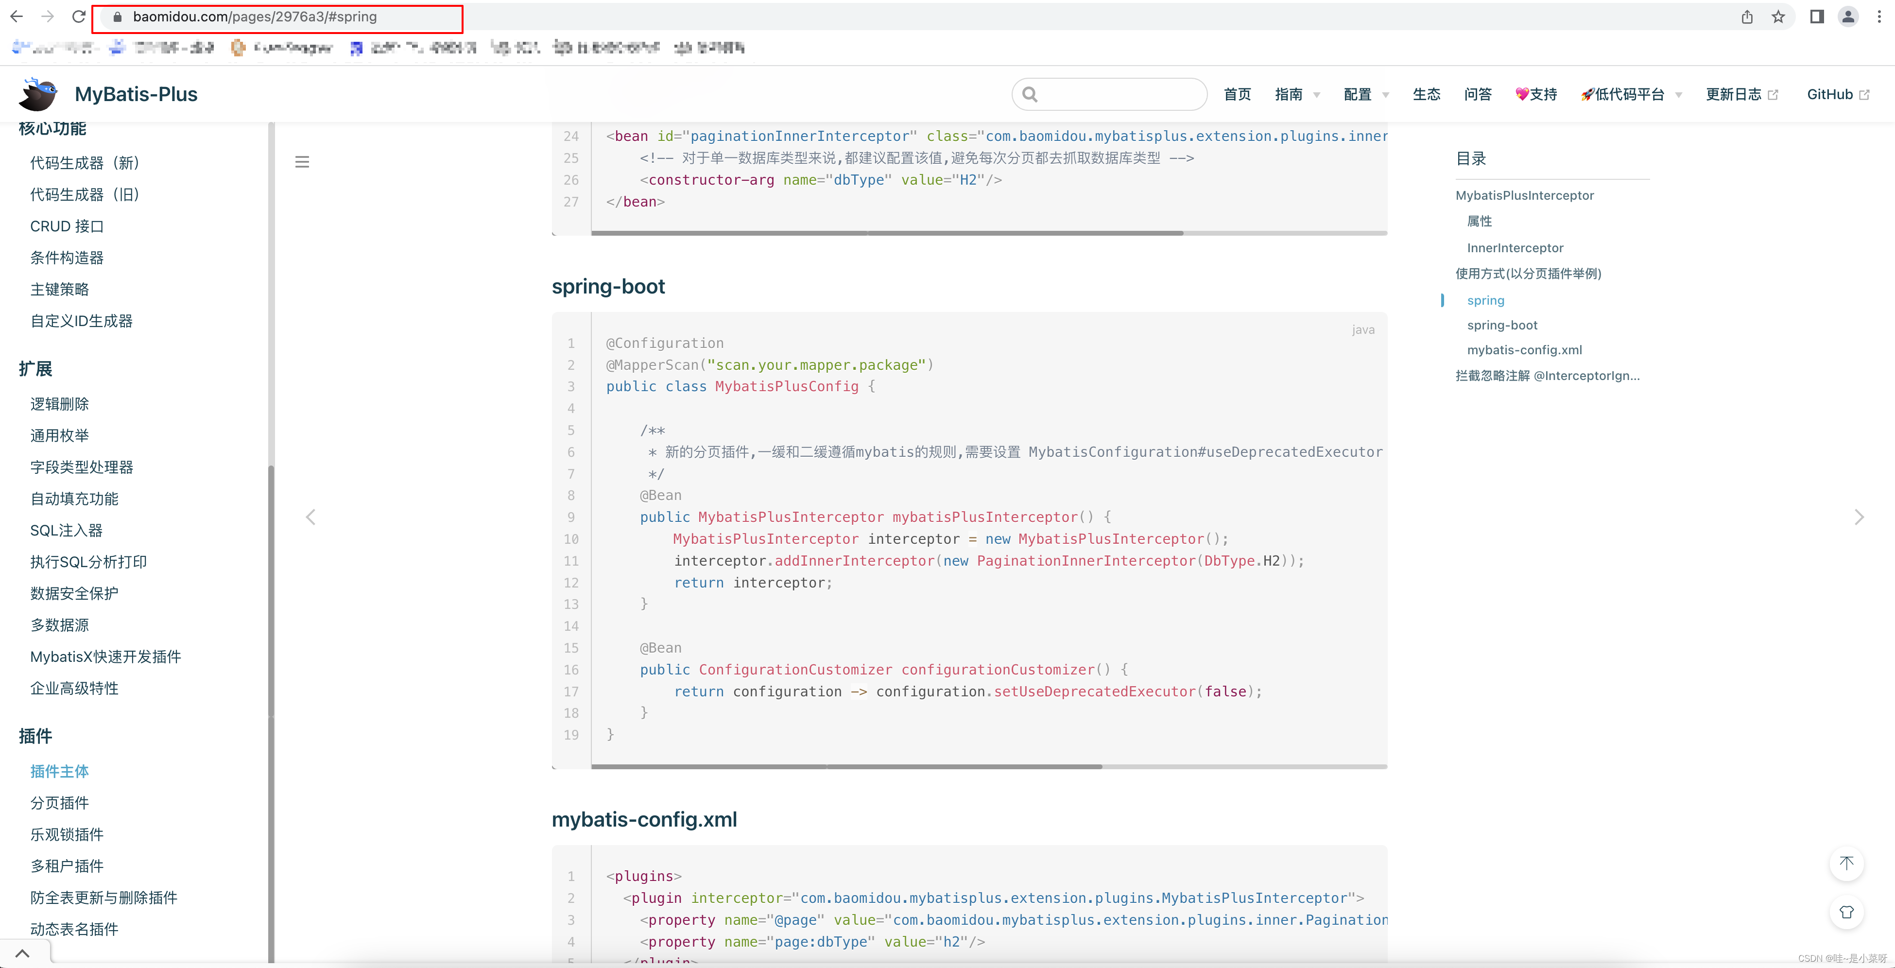Expand the 低代码平台 dropdown
This screenshot has width=1895, height=968.
1631,94
